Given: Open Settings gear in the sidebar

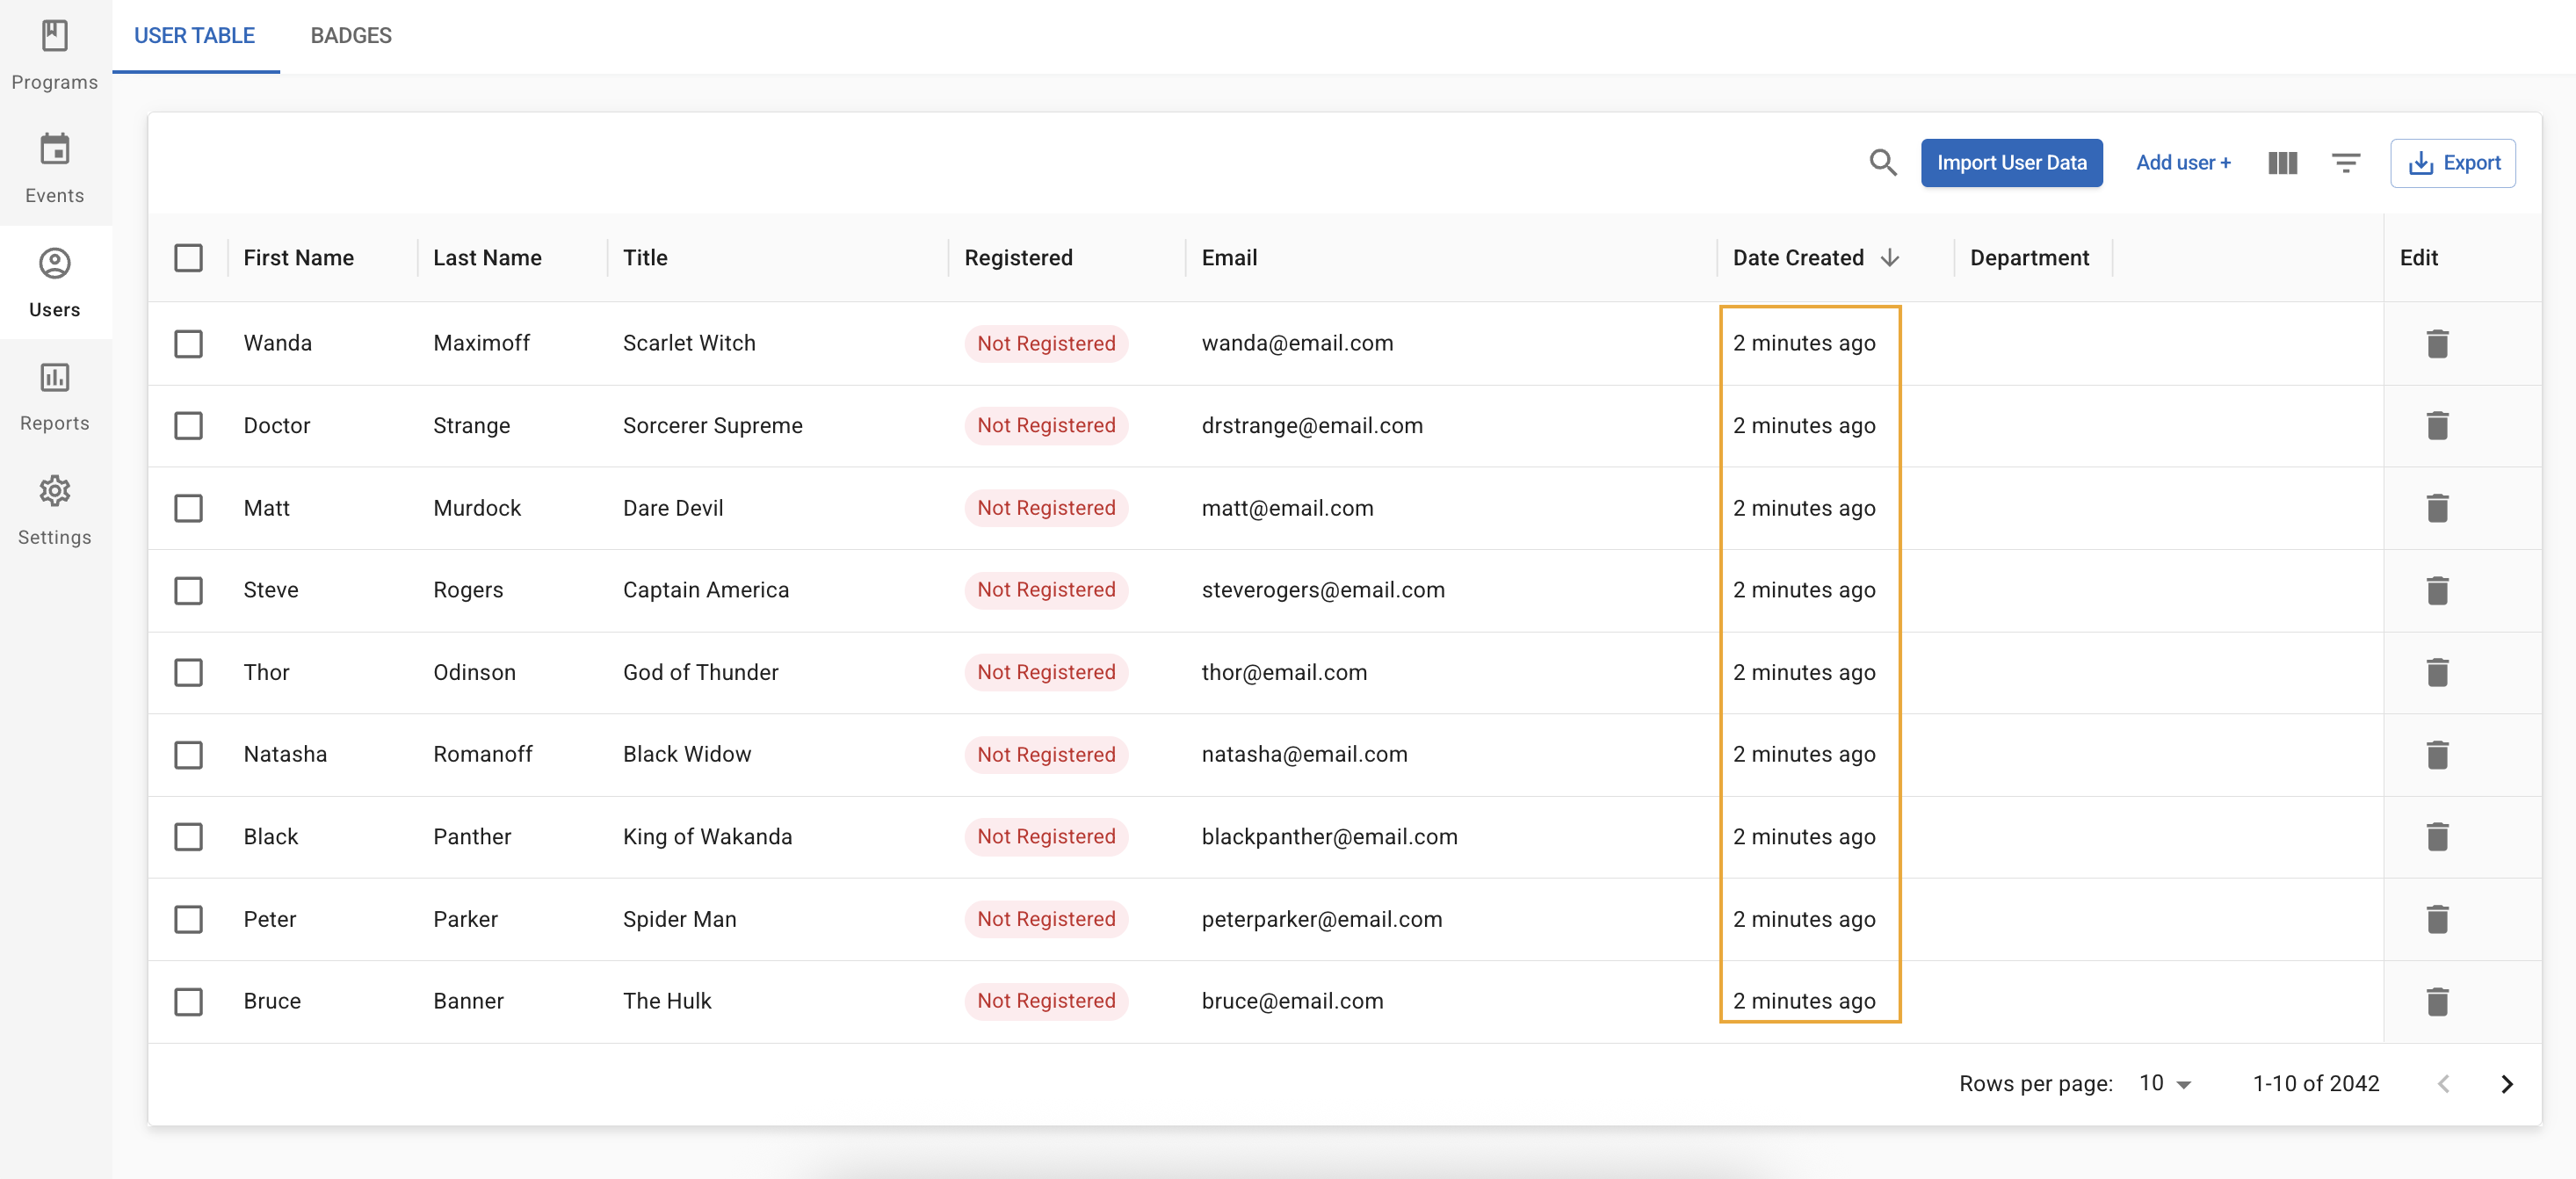Looking at the screenshot, I should (x=55, y=510).
